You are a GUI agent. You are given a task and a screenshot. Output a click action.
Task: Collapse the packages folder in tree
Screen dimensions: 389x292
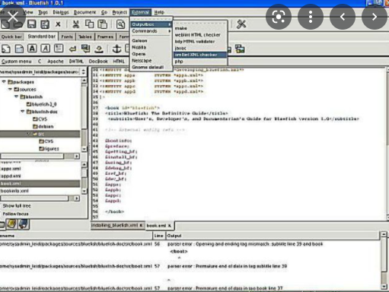pos(4,82)
